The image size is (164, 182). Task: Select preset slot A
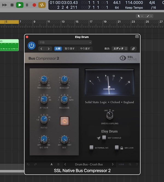(x=52, y=164)
